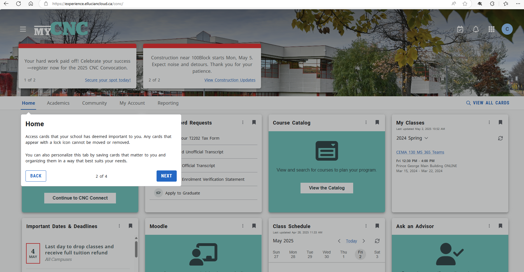Viewport: 524px width, 272px height.
Task: Open Important Dates card options menu
Action: [x=119, y=226]
